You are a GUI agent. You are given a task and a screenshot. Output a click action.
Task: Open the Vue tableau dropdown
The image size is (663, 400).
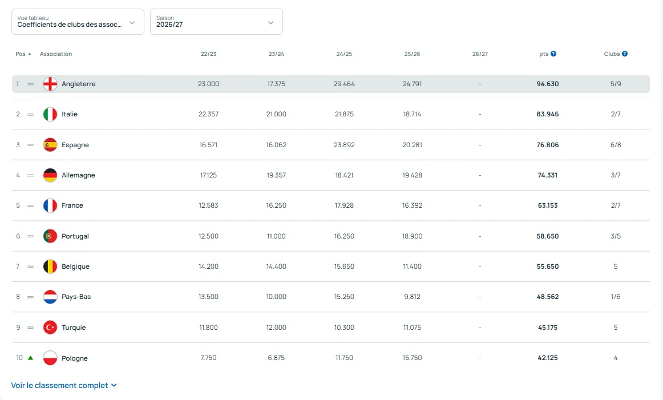point(78,22)
